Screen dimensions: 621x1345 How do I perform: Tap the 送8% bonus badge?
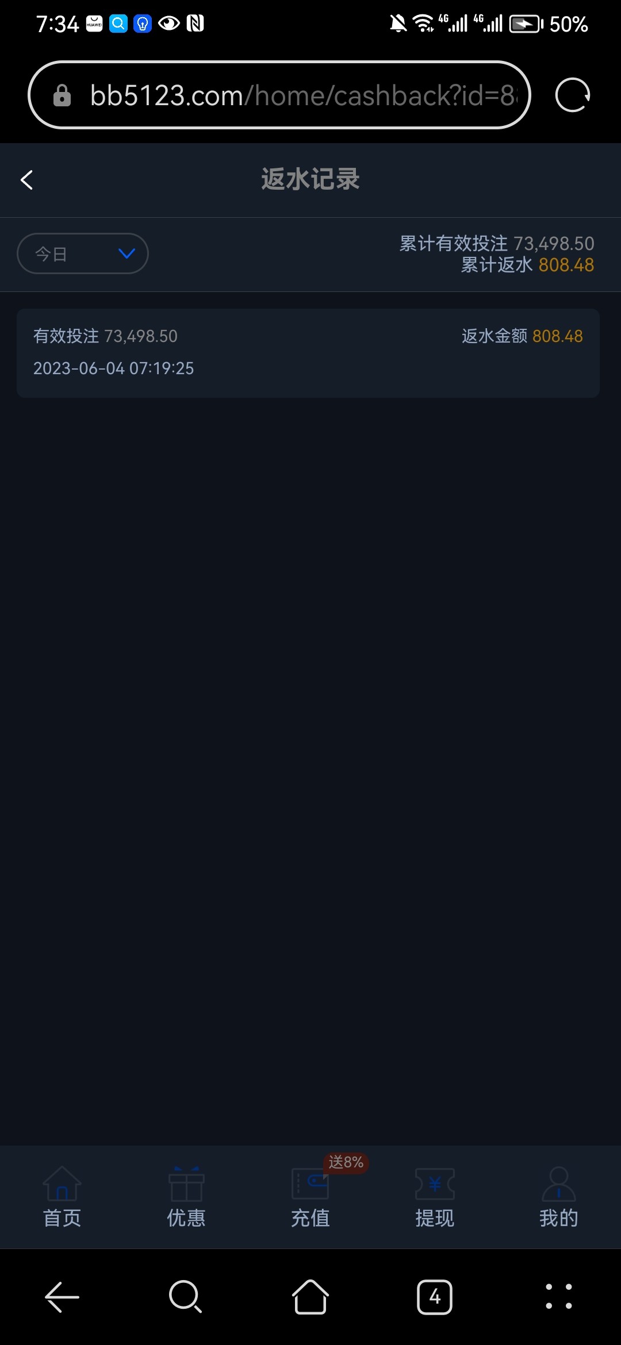pyautogui.click(x=346, y=1162)
